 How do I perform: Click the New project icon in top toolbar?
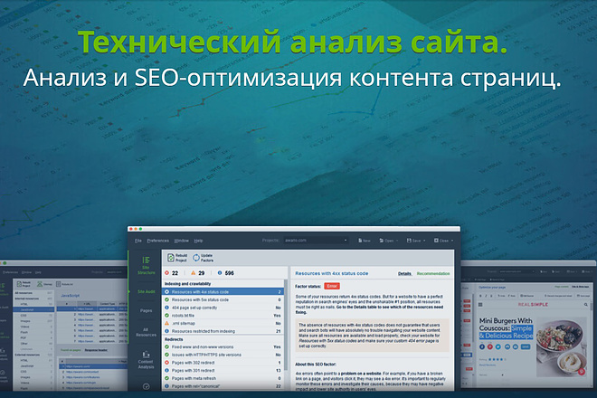[x=360, y=241]
